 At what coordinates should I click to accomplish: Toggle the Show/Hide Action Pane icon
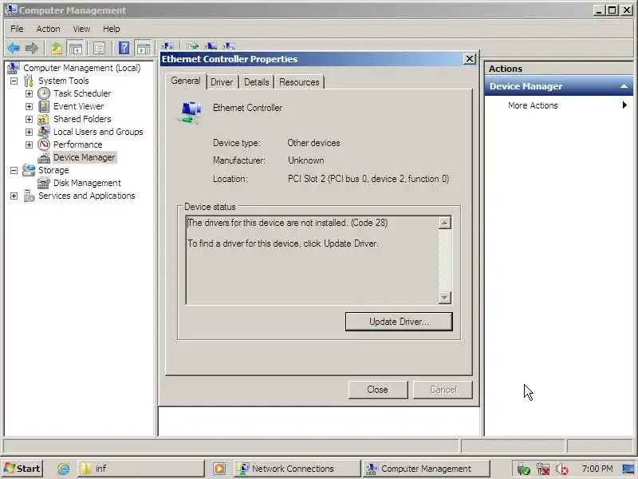144,49
